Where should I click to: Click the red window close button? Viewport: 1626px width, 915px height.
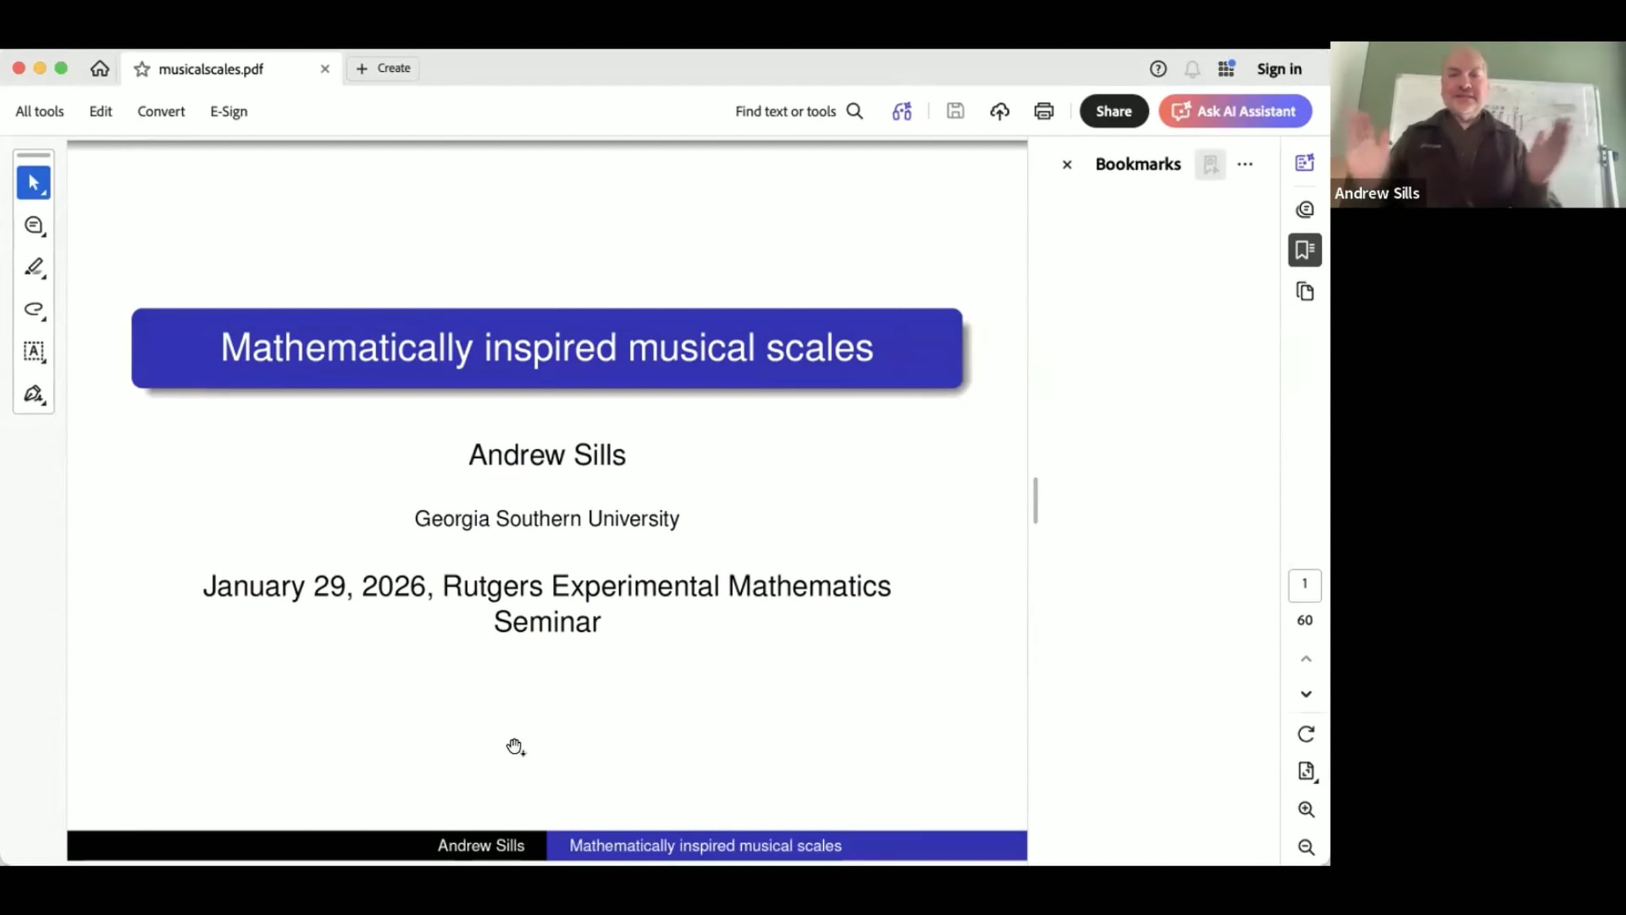19,68
